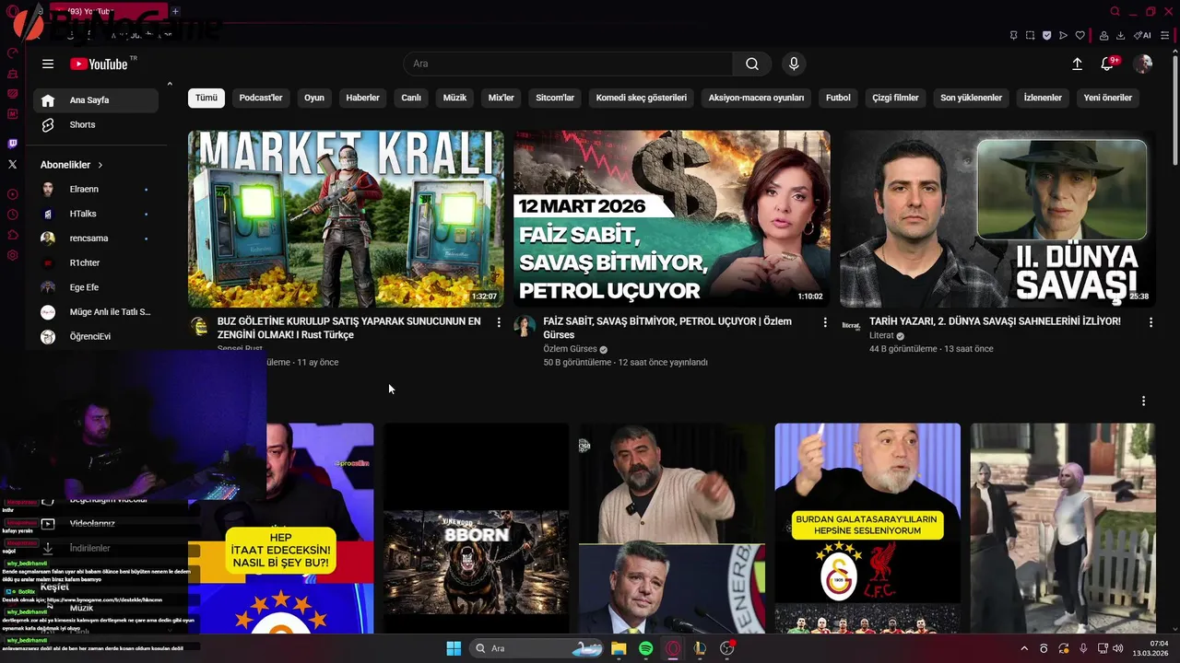Screen dimensions: 1180x663
Task: Open File Explorer from the taskbar
Action: (618, 648)
